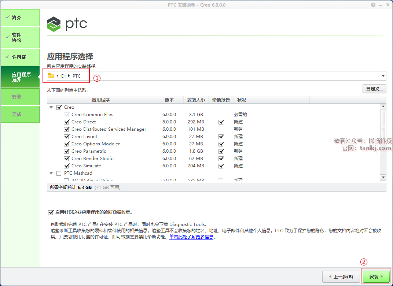Image resolution: width=393 pixels, height=286 pixels.
Task: Click the list scrollbar down arrow
Action: pyautogui.click(x=383, y=177)
